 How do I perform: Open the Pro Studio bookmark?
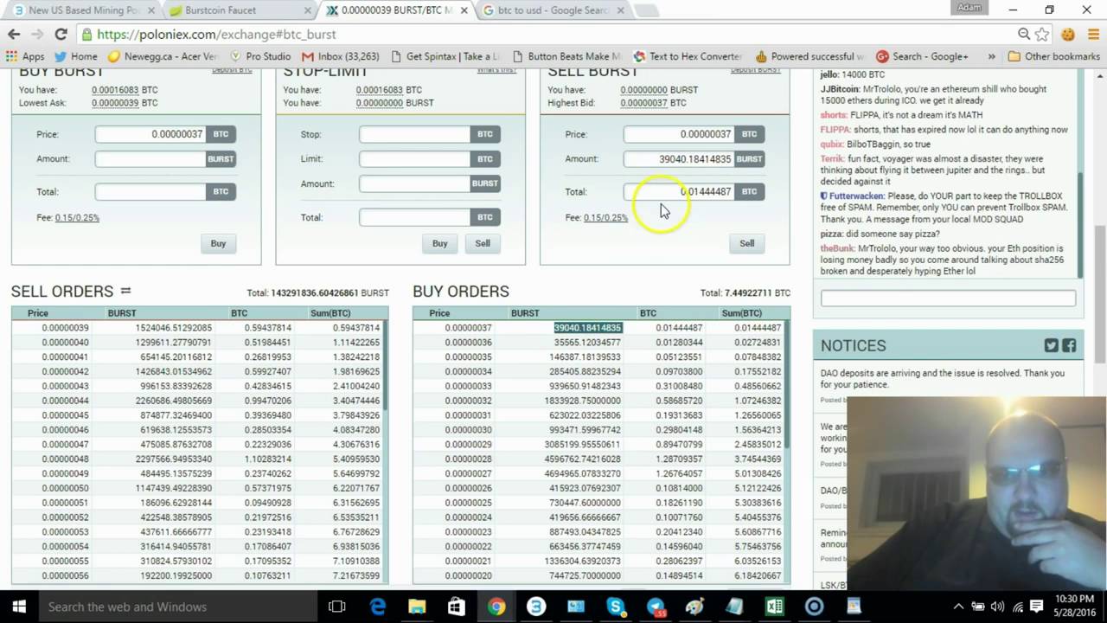pos(259,56)
